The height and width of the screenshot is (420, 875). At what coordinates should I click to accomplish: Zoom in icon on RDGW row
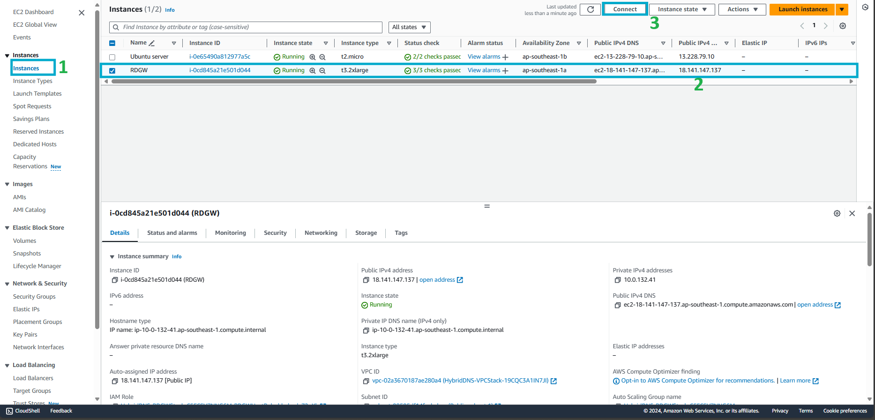tap(313, 71)
